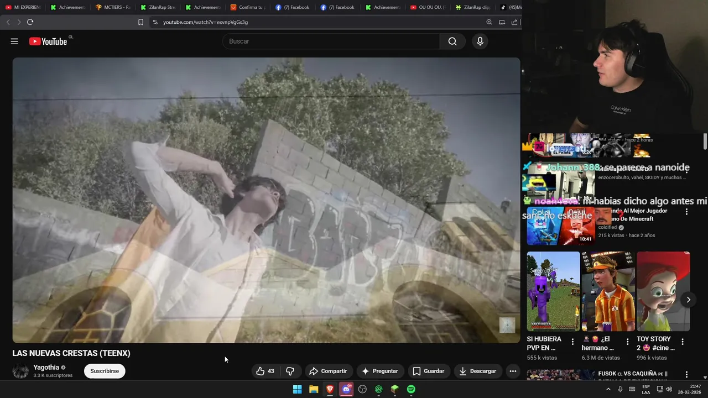This screenshot has width=708, height=398.
Task: Go to the YouTube home logo
Action: pos(48,41)
